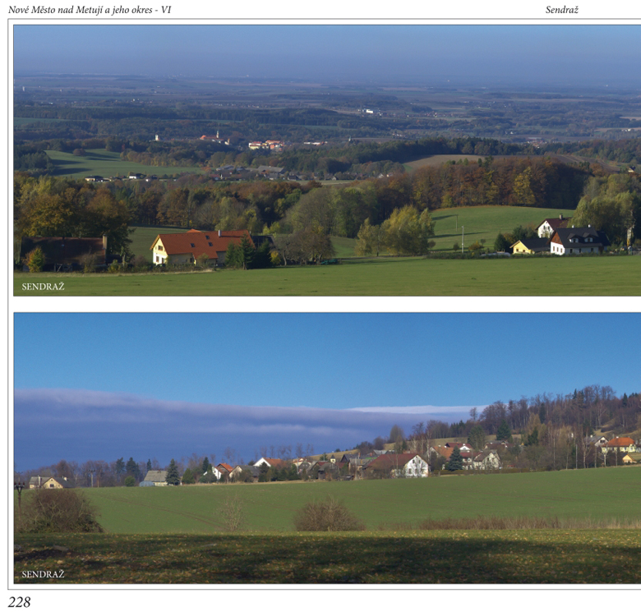This screenshot has width=641, height=616.
Task: Click the "SENDRAŽ" caption on the upper photo
Action: click(43, 287)
